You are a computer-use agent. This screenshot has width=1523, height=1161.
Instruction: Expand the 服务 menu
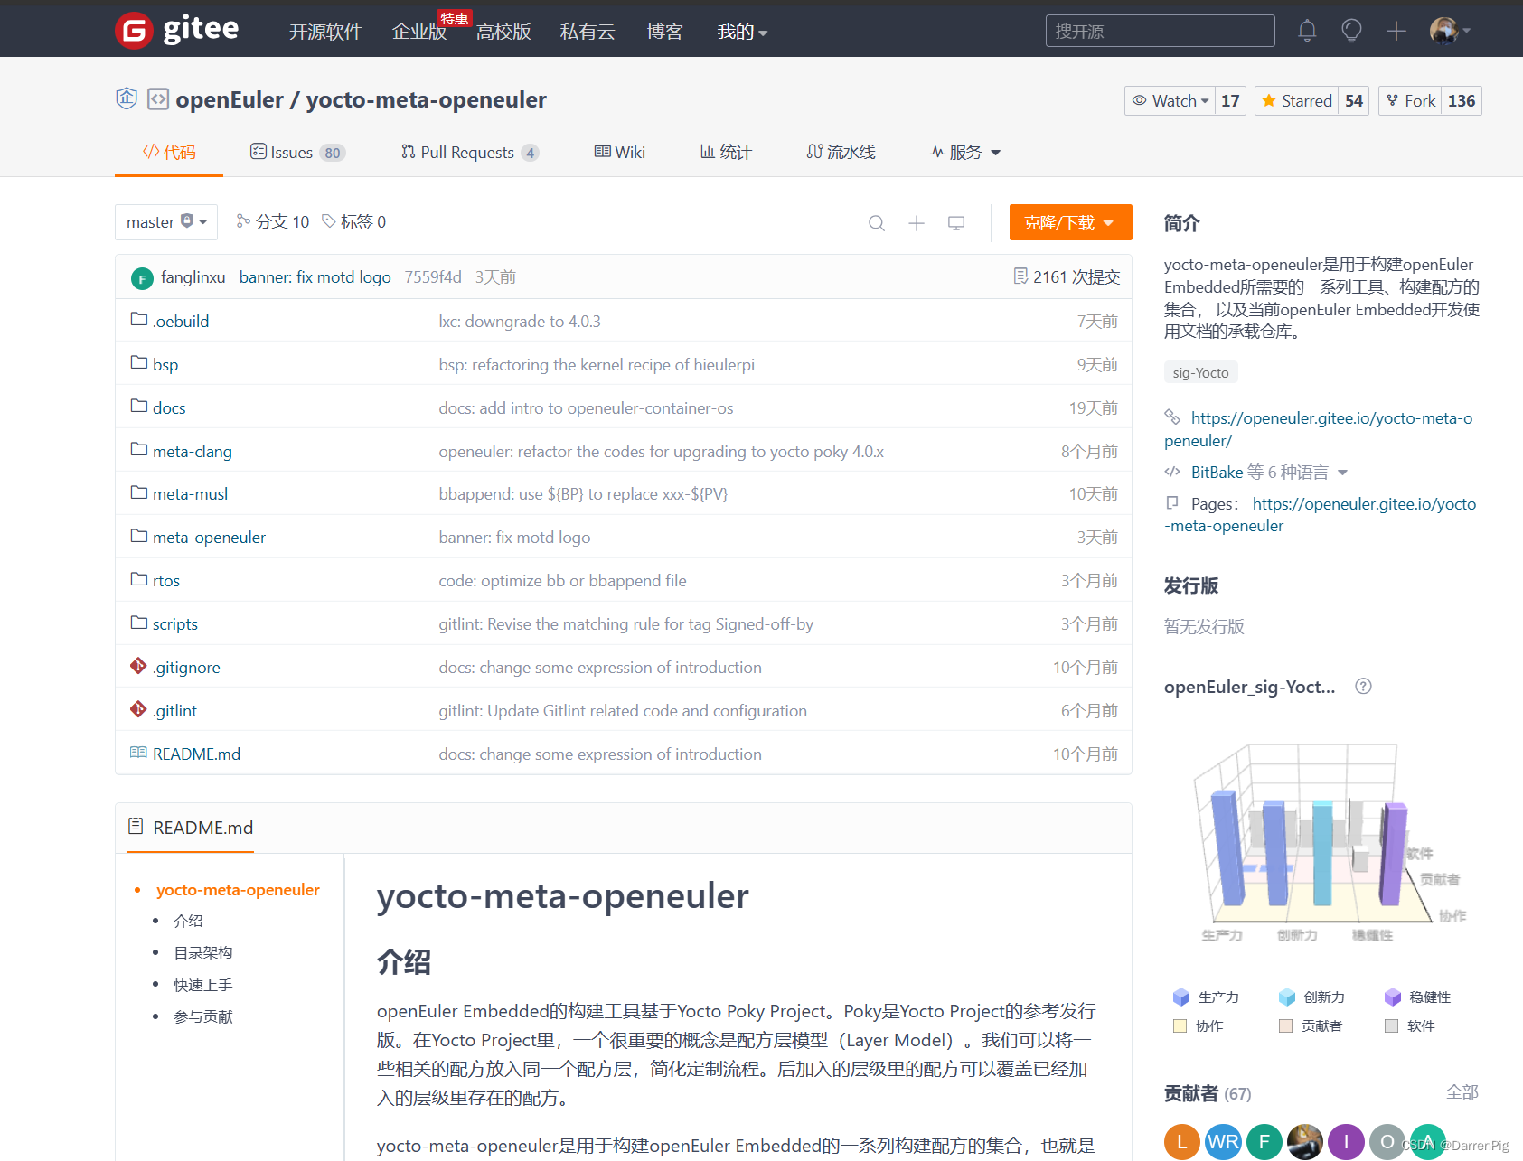click(965, 152)
